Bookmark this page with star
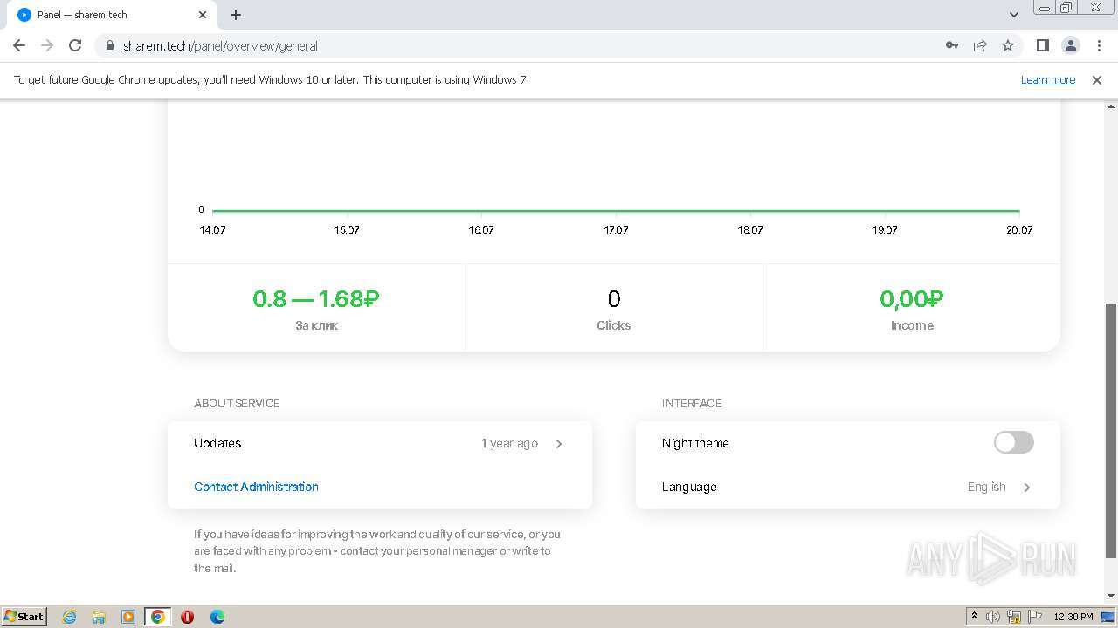Screen dimensions: 1118x628 (1008, 45)
